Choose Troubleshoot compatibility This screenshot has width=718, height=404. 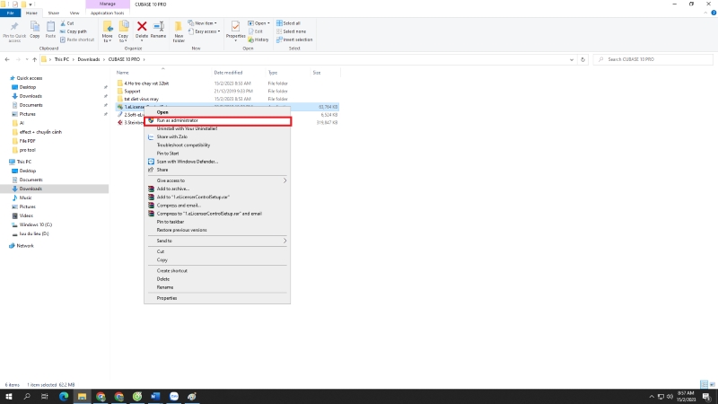click(217, 145)
